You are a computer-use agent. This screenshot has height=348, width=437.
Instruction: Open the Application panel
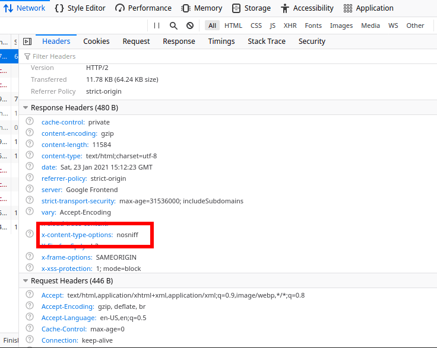tap(368, 8)
